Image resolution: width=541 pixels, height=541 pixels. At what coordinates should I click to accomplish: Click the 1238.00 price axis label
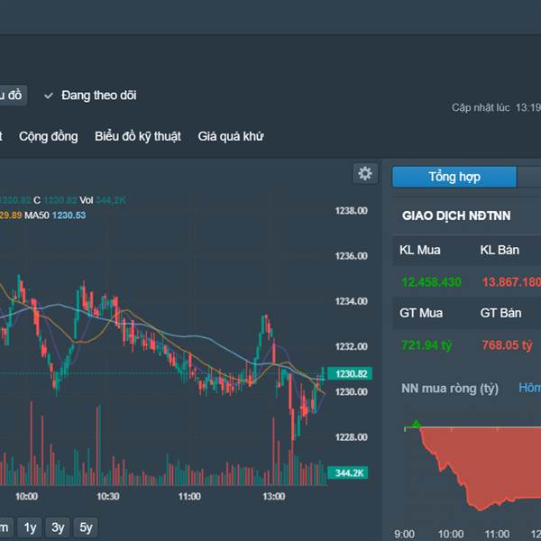click(352, 211)
